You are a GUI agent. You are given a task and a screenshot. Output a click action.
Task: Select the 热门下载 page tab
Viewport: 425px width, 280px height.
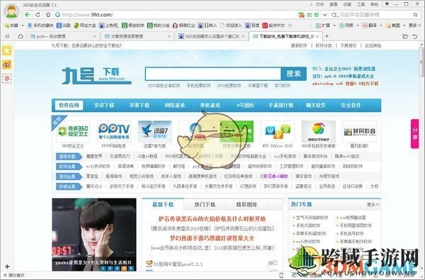(x=205, y=205)
